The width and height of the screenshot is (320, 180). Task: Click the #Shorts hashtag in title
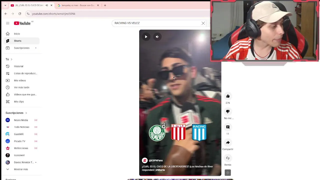coord(160,170)
